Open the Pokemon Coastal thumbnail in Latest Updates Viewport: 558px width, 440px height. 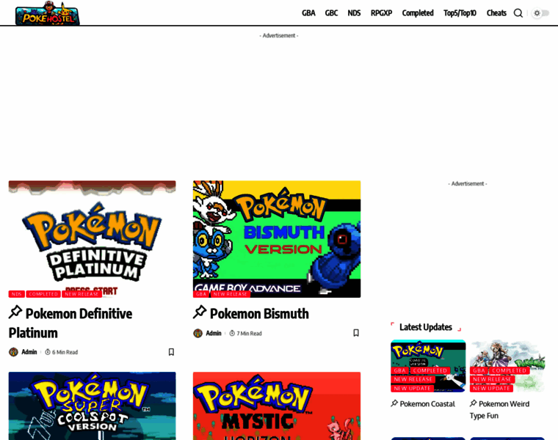point(428,366)
